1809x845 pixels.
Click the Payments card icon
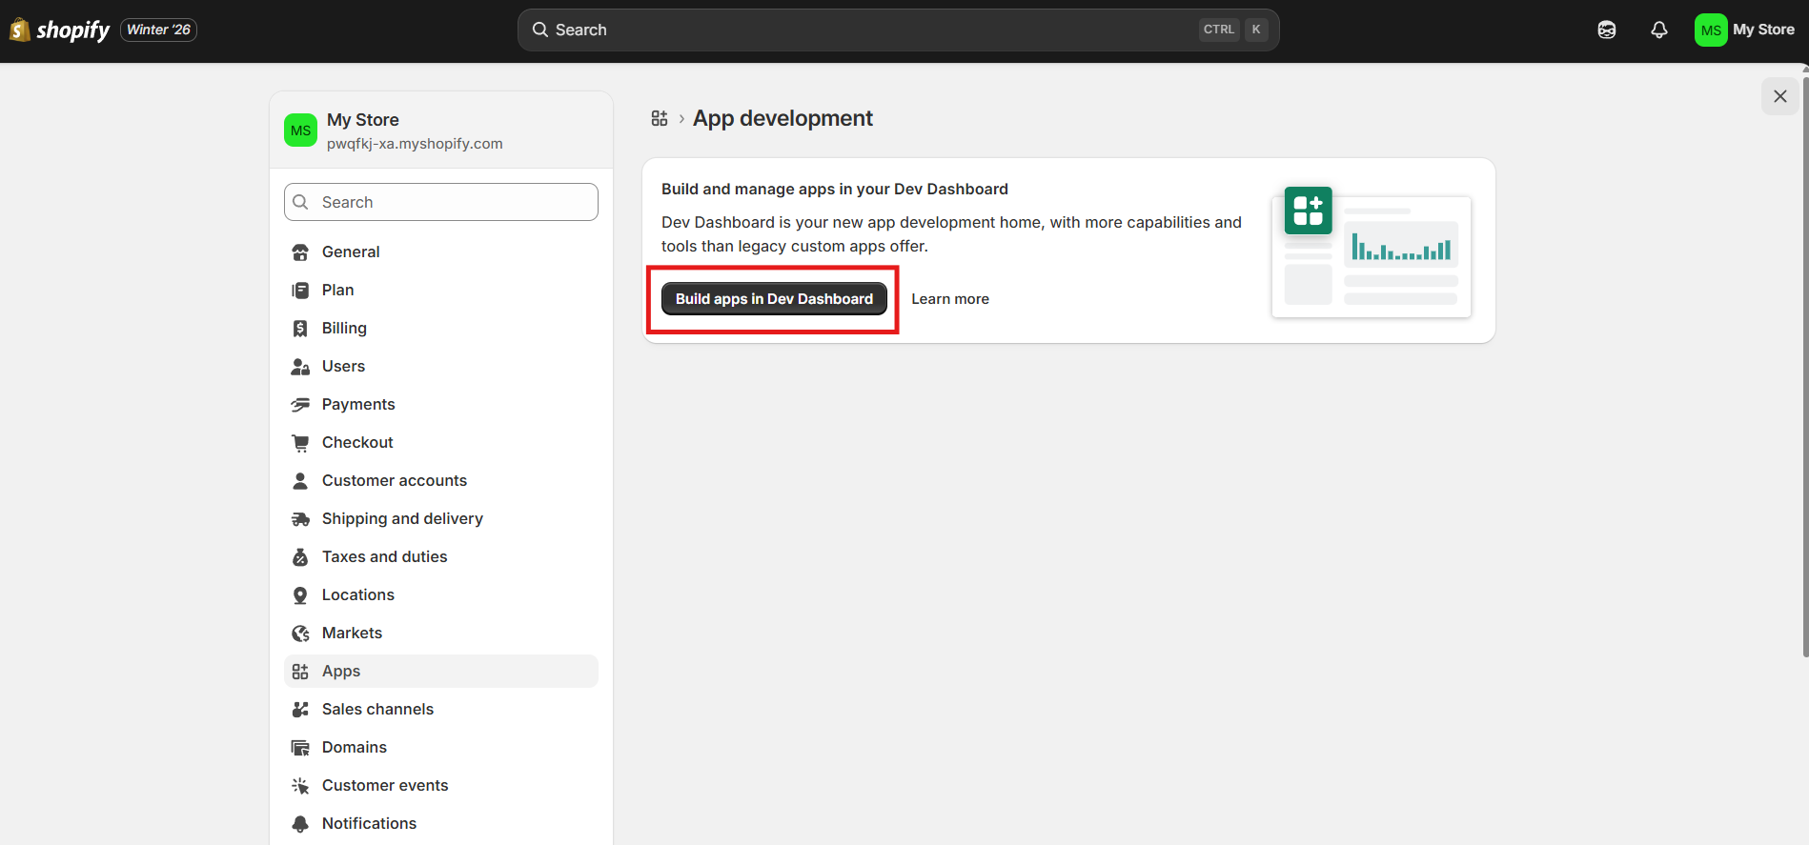[x=300, y=405]
